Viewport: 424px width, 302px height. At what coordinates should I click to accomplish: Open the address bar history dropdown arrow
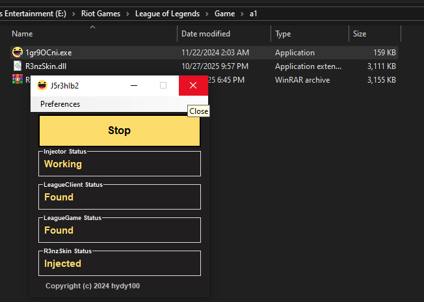tap(414, 13)
